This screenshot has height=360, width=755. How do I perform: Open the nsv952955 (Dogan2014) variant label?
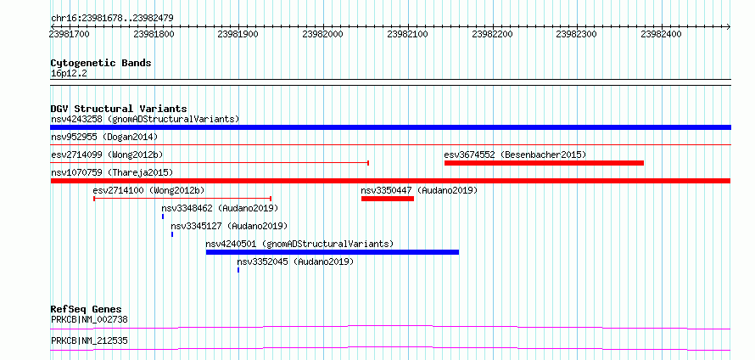pyautogui.click(x=104, y=137)
